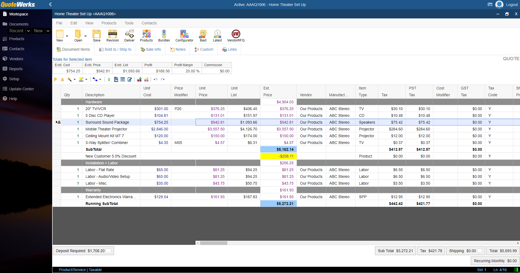Open the Tools menu

(129, 23)
